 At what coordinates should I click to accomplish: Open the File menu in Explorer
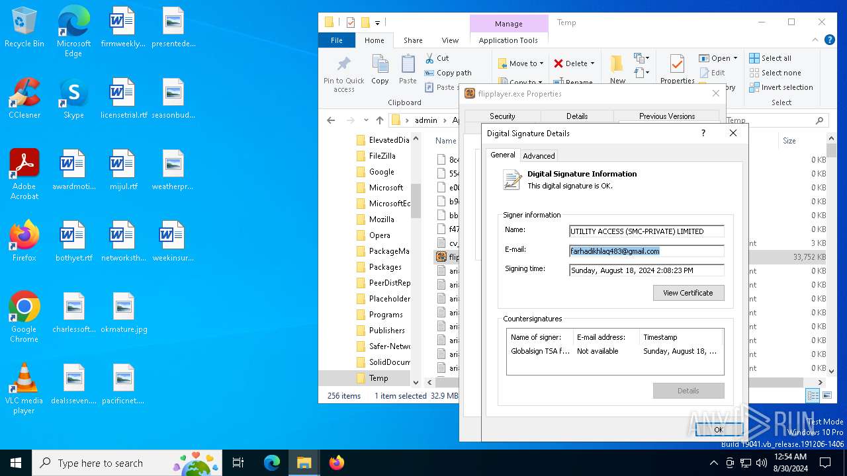click(337, 40)
